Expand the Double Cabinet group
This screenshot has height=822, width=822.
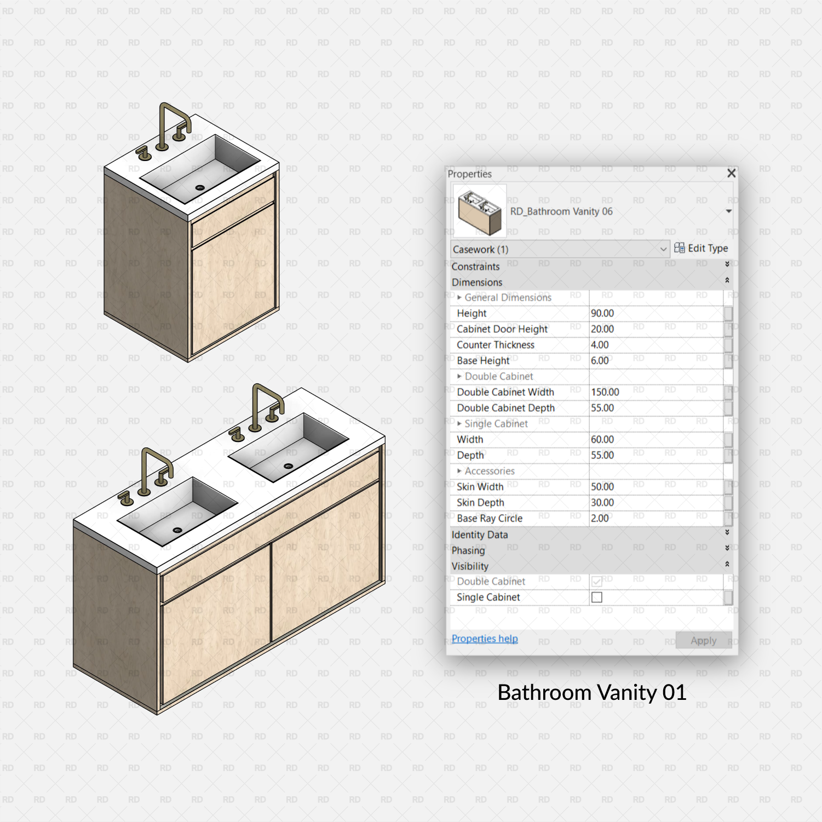460,377
